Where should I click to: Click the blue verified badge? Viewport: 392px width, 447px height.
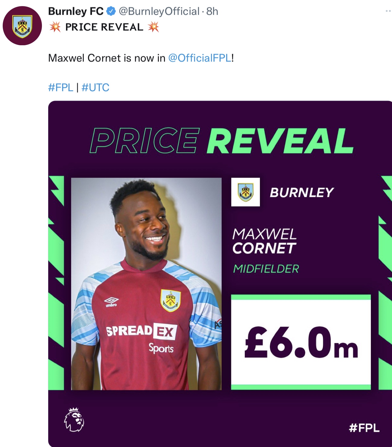[111, 11]
